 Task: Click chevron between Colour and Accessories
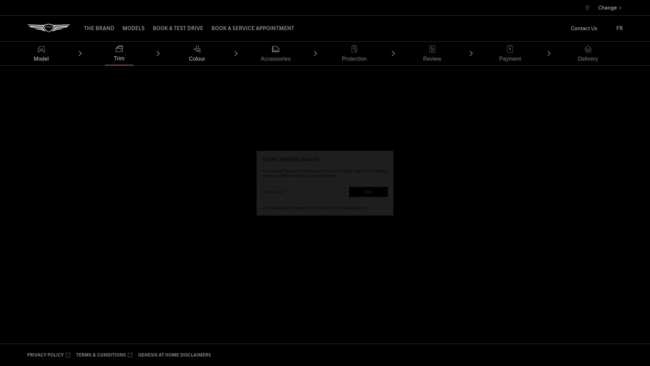coord(236,54)
